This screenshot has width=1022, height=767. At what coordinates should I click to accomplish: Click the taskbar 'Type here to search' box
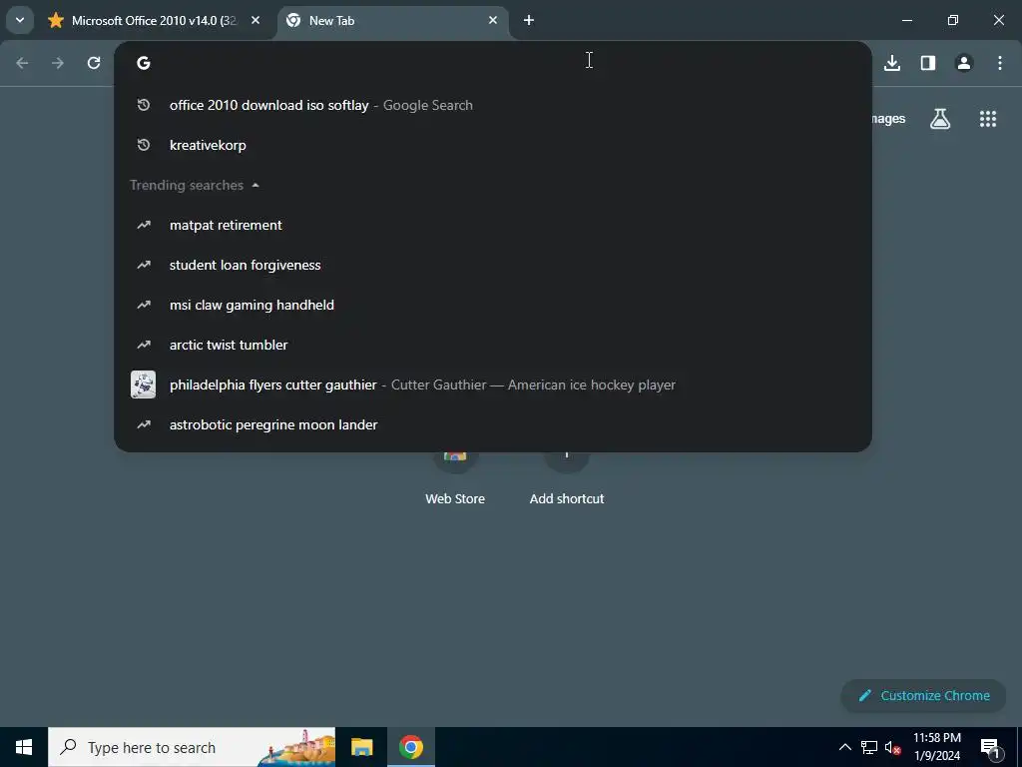192,747
